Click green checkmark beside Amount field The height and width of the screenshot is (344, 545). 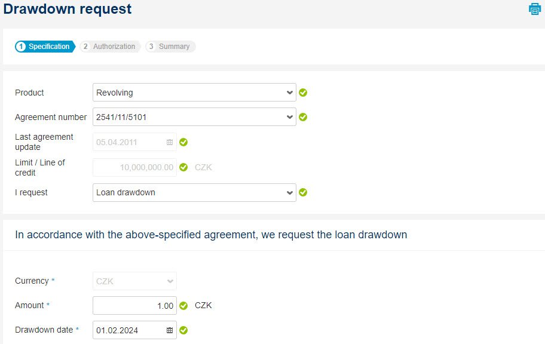click(183, 305)
